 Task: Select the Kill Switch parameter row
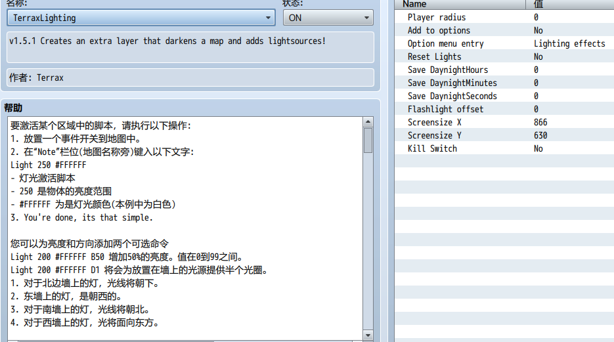coord(504,148)
